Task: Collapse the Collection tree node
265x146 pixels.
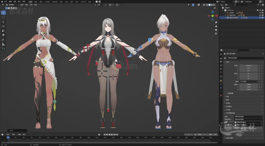Action: [223, 10]
